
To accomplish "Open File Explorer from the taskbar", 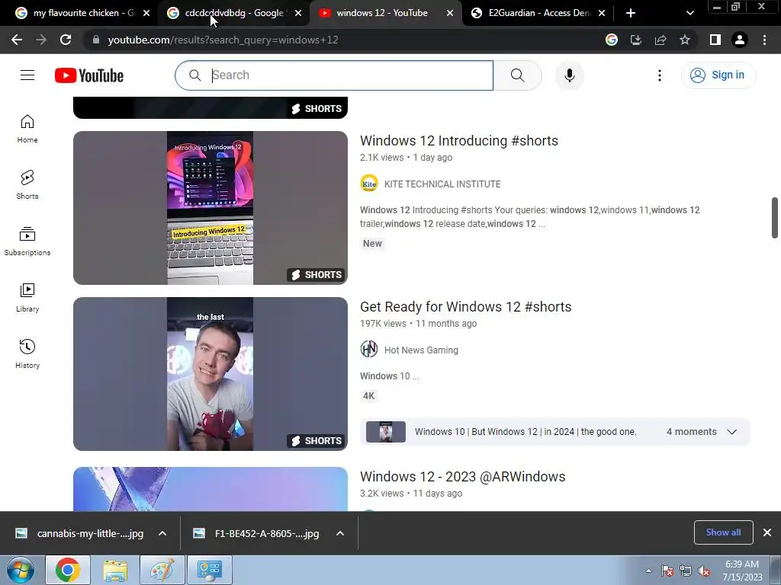I will [115, 570].
